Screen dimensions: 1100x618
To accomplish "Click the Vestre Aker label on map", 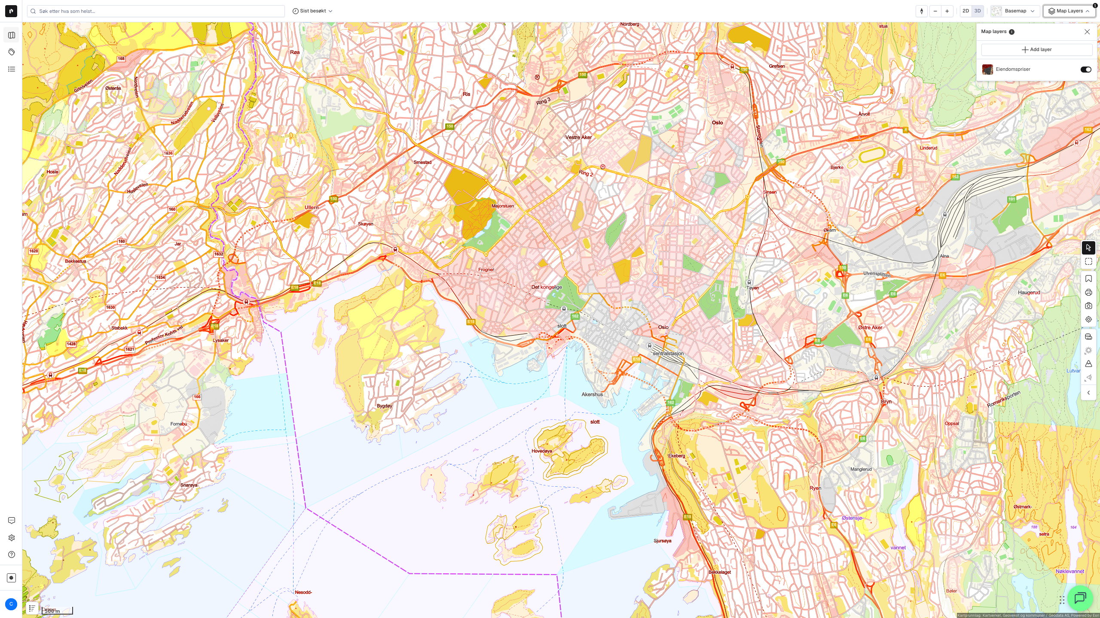I will [578, 137].
